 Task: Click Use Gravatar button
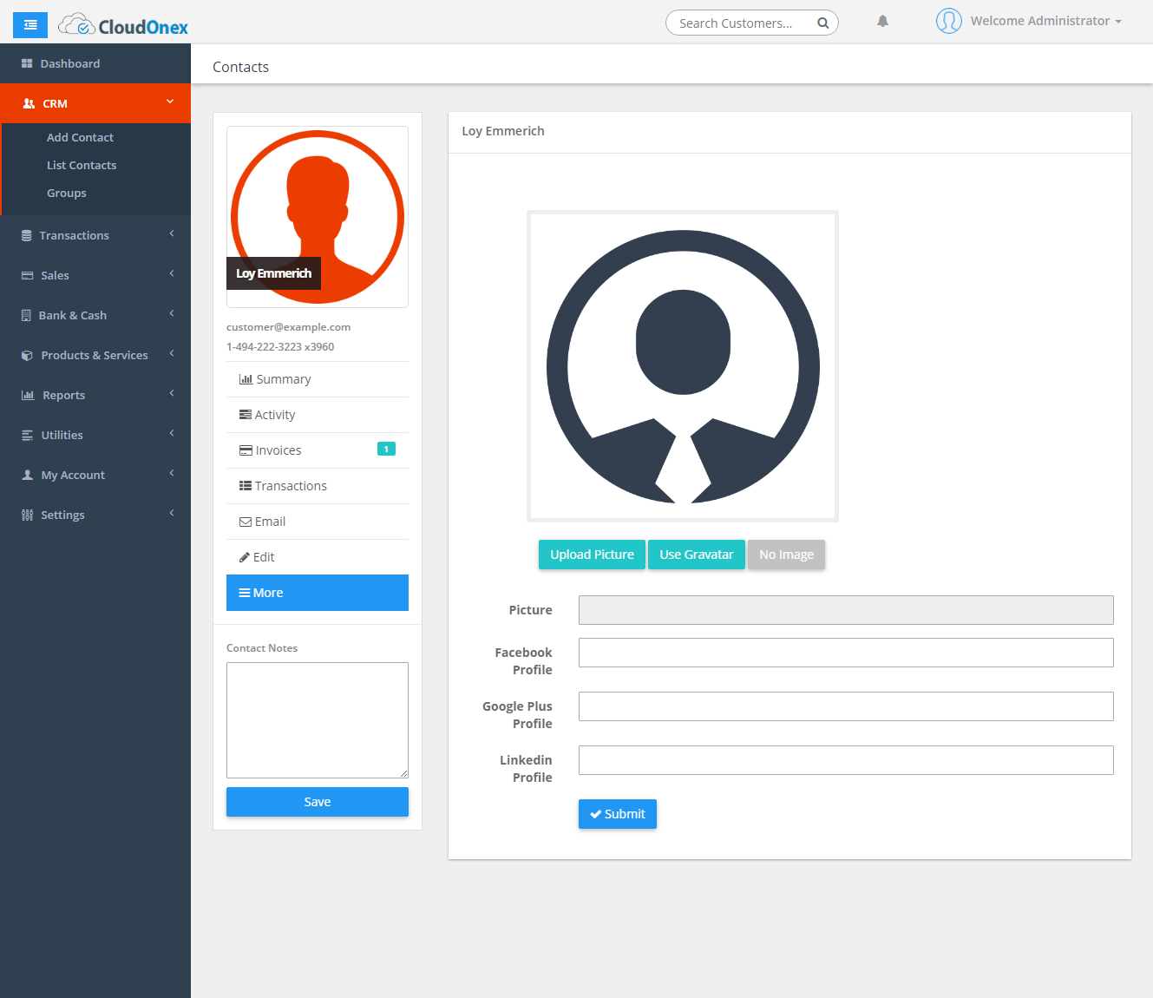click(697, 555)
